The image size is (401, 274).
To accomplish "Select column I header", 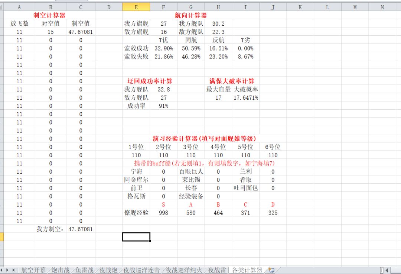I will [245, 7].
